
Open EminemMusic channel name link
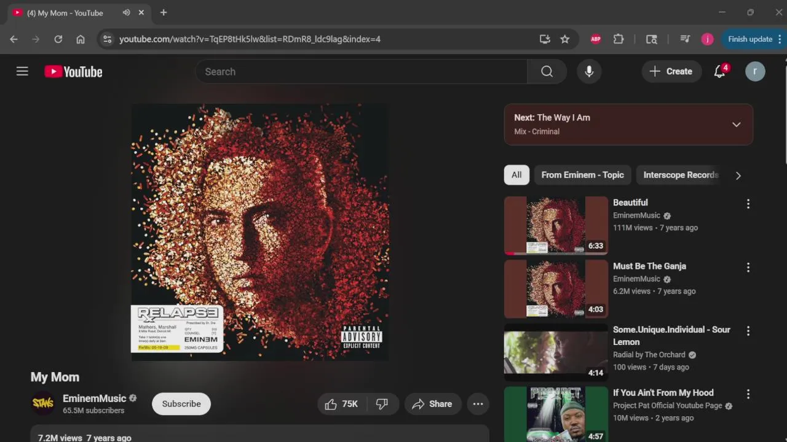(x=94, y=398)
